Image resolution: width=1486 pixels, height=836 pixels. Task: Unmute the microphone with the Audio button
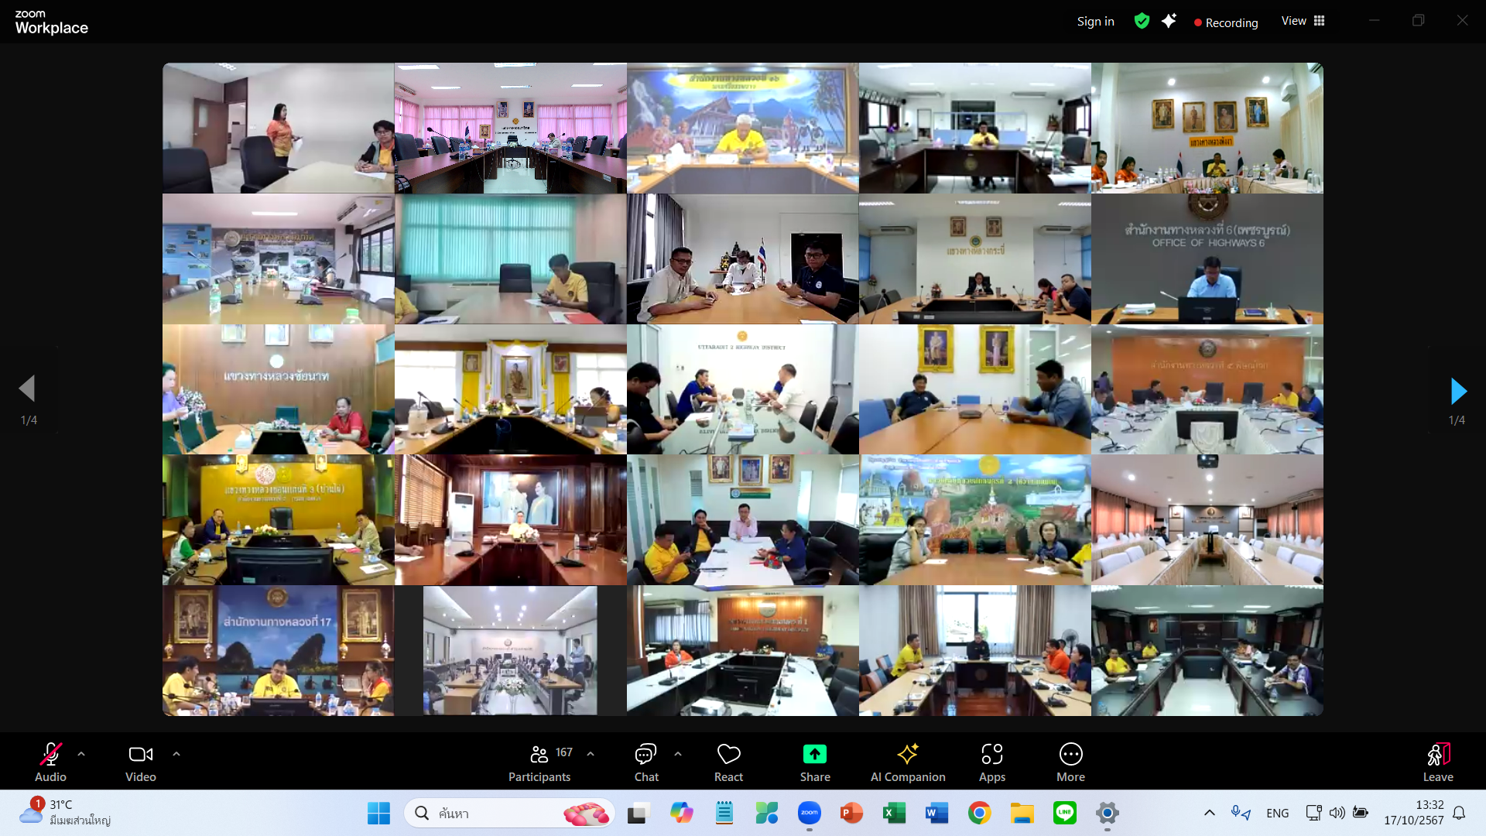50,754
